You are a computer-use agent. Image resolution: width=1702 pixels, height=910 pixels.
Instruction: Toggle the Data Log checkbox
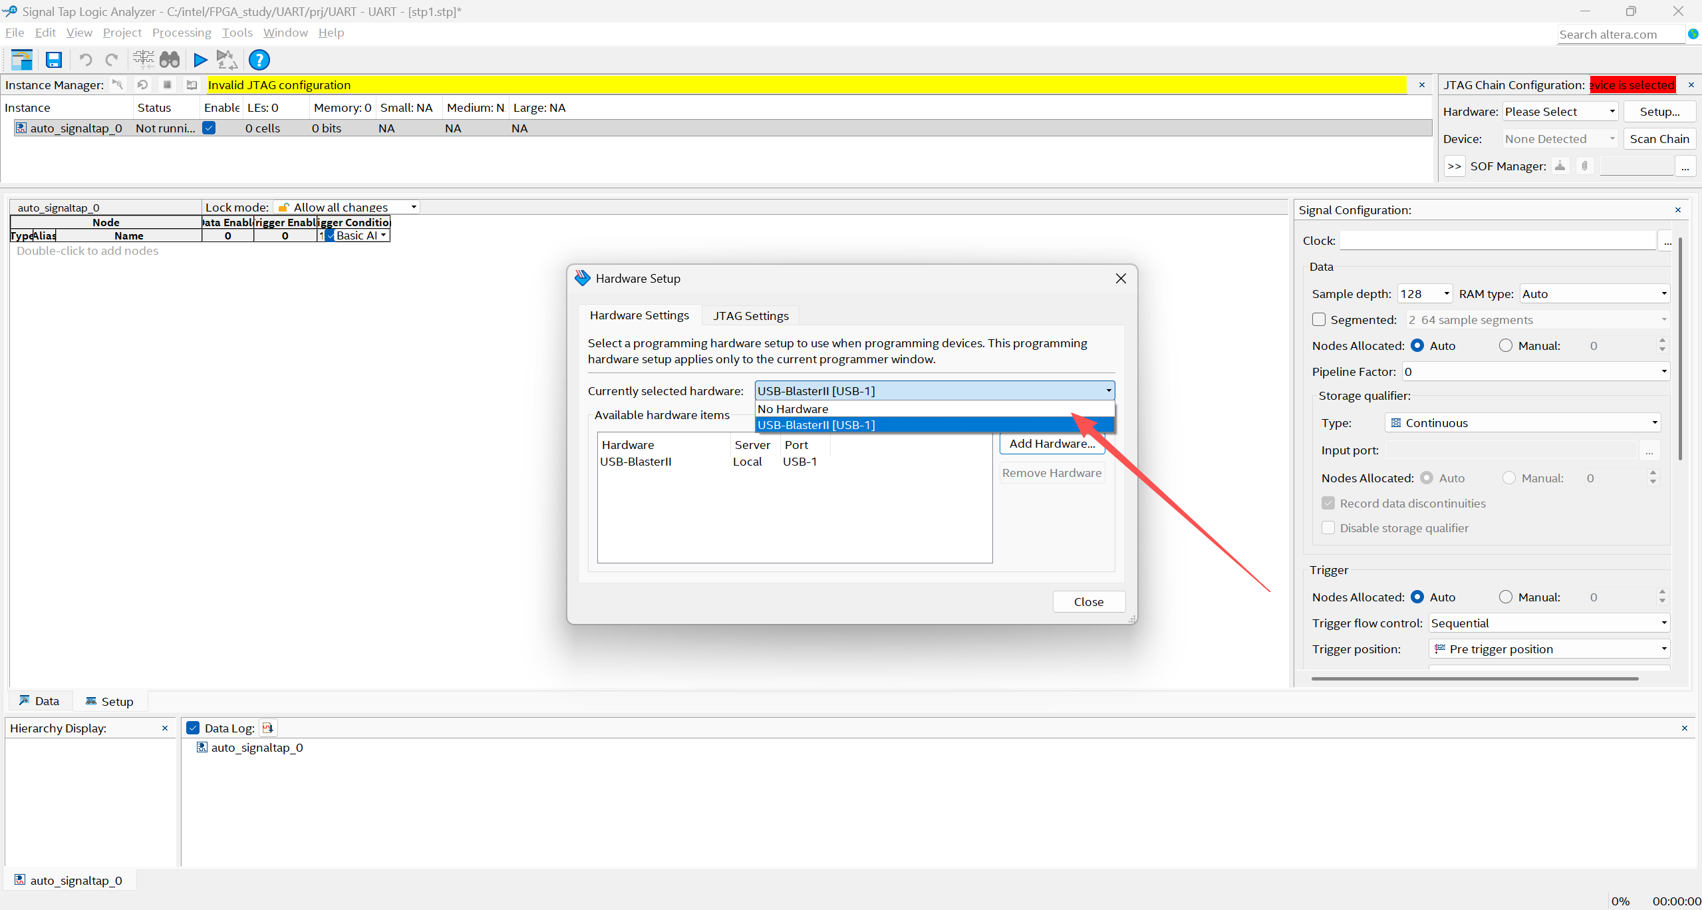point(193,728)
